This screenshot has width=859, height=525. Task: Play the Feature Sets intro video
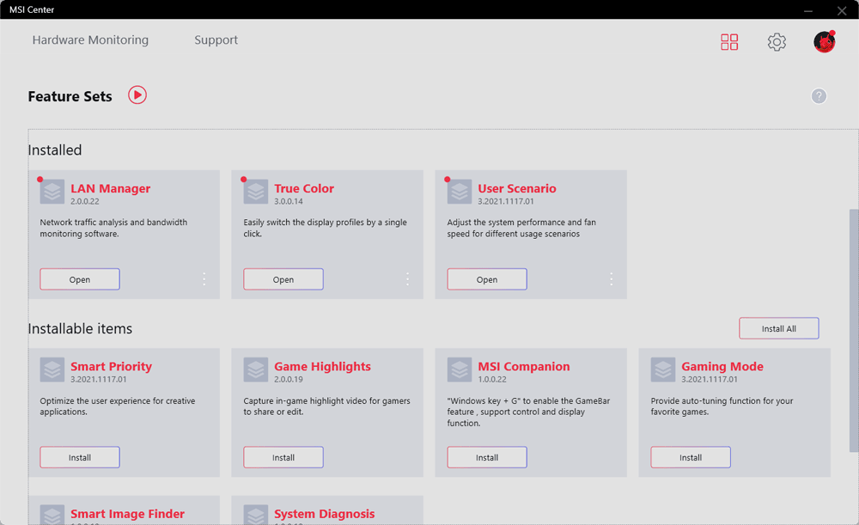click(137, 95)
